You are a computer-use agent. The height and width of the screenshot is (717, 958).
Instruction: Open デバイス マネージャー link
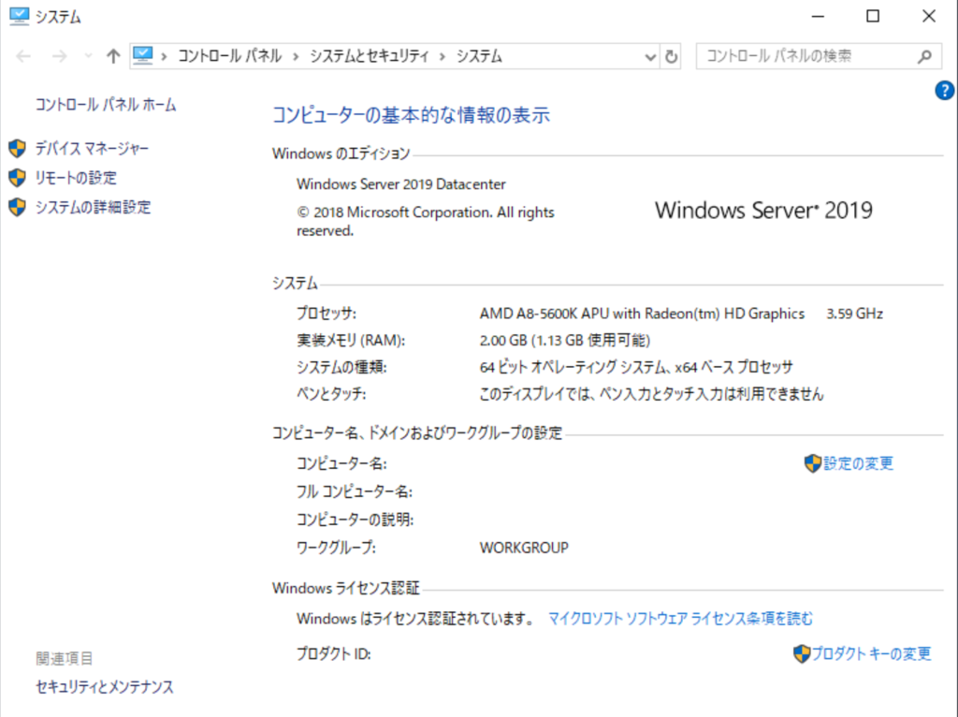click(x=92, y=148)
